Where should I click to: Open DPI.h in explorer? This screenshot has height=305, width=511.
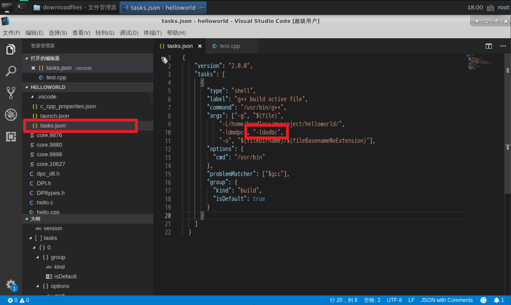(x=88, y=183)
